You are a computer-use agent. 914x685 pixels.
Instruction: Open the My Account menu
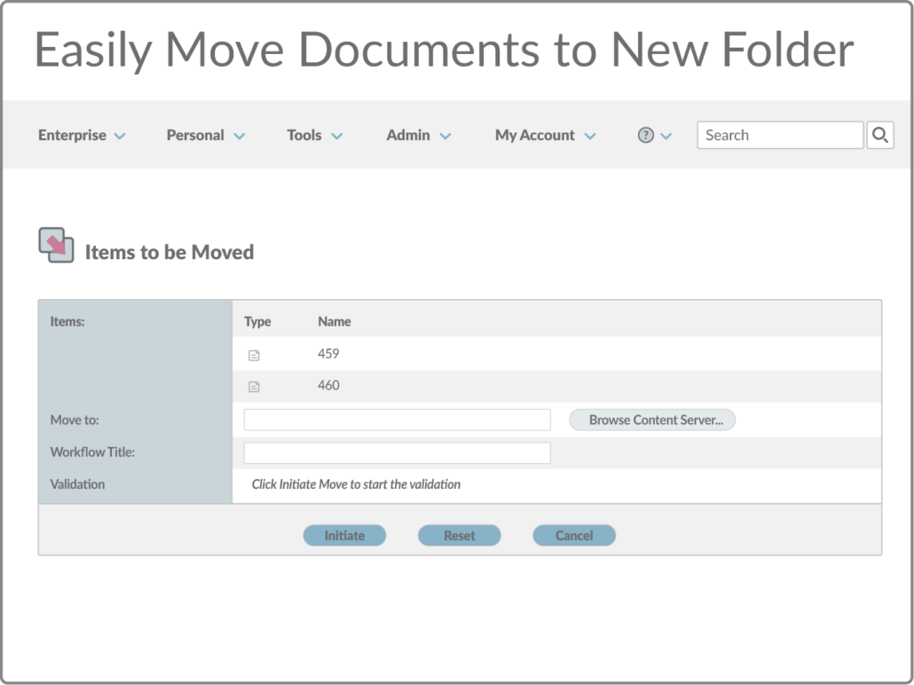point(534,135)
